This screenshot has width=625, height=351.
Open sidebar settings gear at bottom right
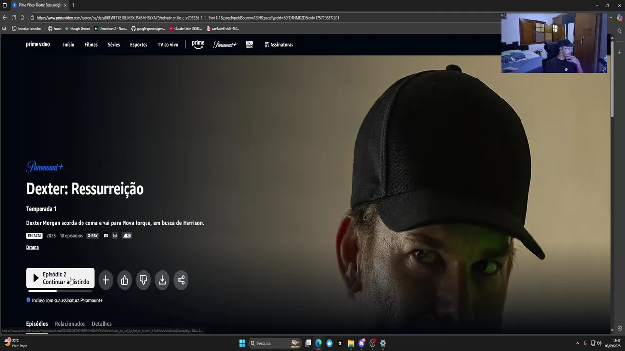pyautogui.click(x=620, y=329)
